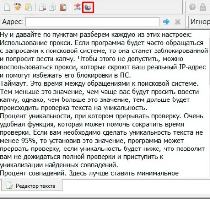The height and width of the screenshot is (199, 210).
Task: Click the HTML cleanup icon
Action: click(17, 7)
